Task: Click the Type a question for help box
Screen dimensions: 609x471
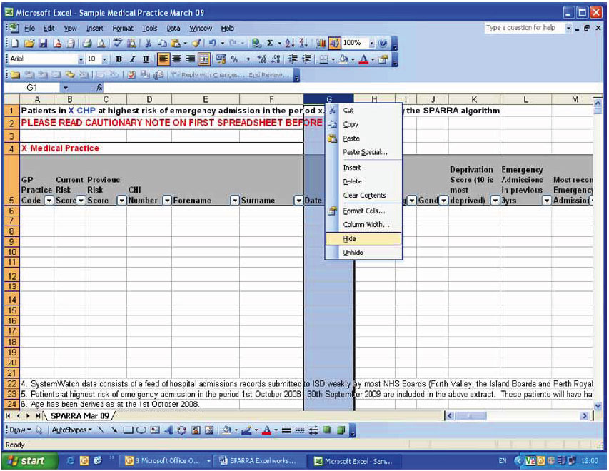Action: point(524,28)
